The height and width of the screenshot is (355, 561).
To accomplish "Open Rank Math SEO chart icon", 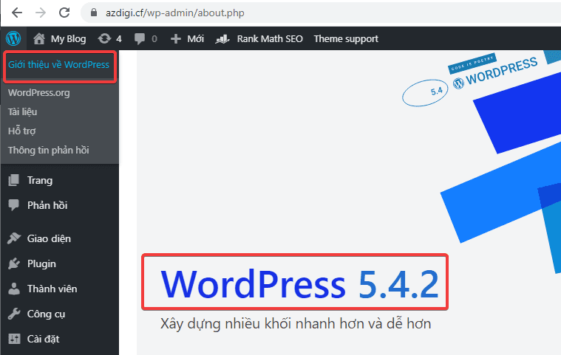I will (x=222, y=38).
